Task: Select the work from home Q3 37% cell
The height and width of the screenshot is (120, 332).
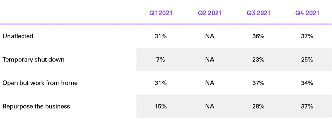Action: click(258, 83)
